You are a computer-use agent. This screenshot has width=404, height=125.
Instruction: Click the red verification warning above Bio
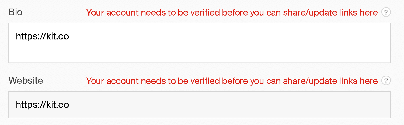[232, 13]
